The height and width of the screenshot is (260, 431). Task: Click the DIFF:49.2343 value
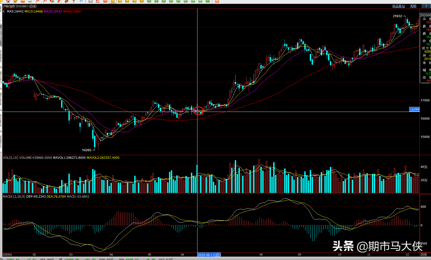(x=36, y=197)
